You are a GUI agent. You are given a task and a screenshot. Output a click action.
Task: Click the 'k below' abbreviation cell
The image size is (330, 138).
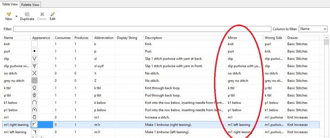(100, 103)
